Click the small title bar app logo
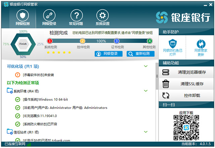The width and height of the screenshot is (215, 148). [x=6, y=4]
